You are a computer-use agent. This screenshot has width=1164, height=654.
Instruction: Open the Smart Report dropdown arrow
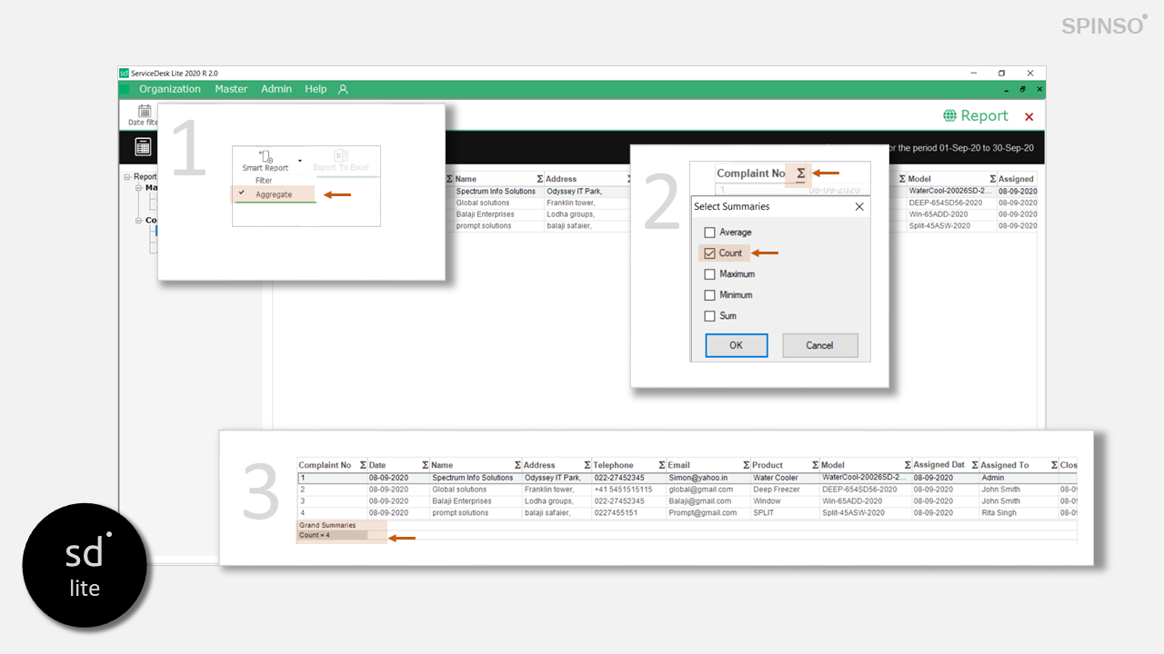(300, 161)
